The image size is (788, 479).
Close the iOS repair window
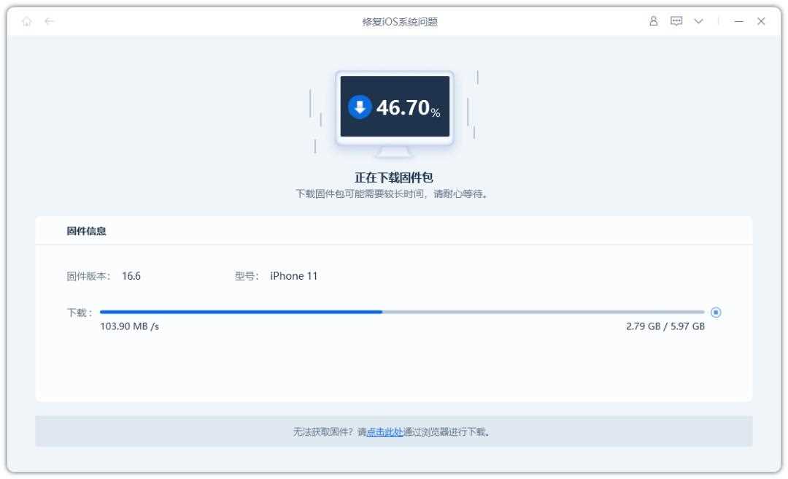[761, 22]
